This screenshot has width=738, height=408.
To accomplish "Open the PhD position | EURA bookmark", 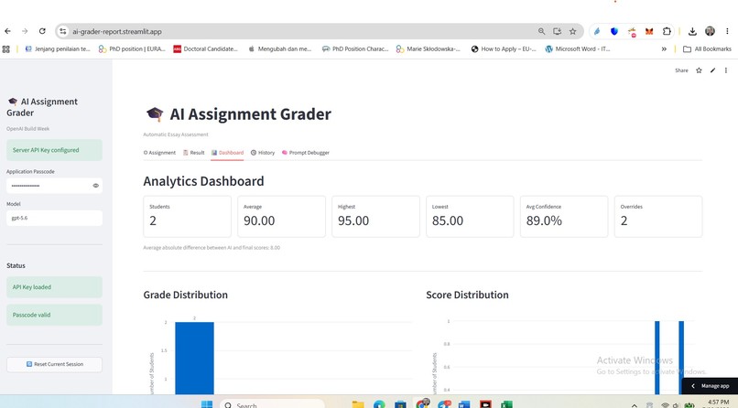I will click(132, 48).
